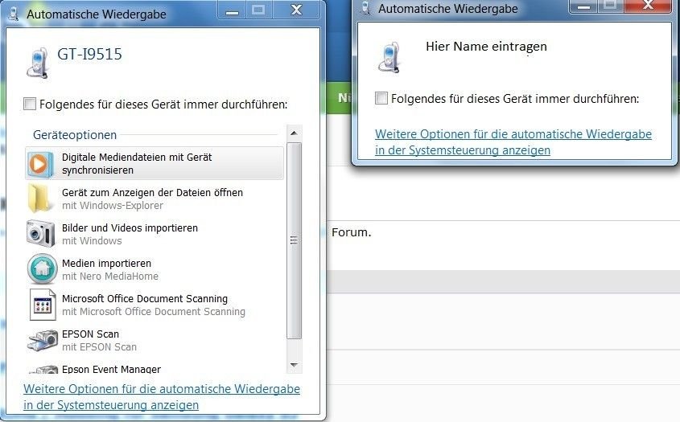Click the 'GT-I9515' device name
The width and height of the screenshot is (680, 422).
coord(90,54)
